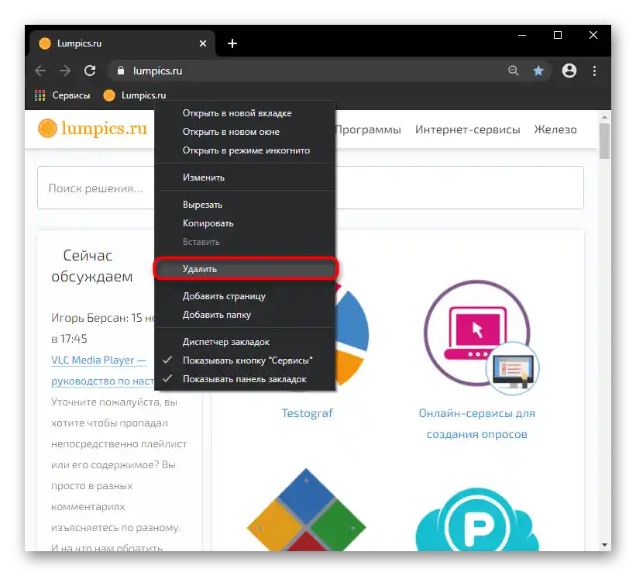
Task: Open the zoom magnifier icon in address bar
Action: (513, 71)
